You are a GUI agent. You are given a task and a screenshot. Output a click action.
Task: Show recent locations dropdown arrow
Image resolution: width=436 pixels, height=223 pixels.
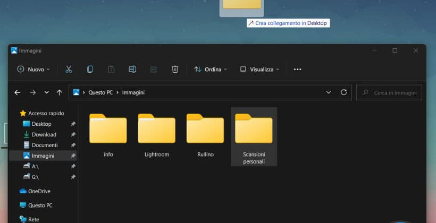tap(46, 92)
